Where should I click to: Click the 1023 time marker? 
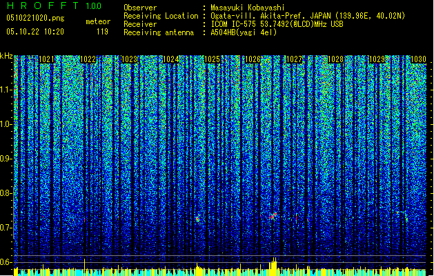130,59
